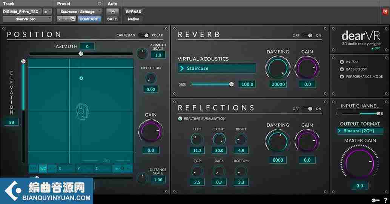The height and width of the screenshot is (204, 390).
Task: Click the Left reflection value 11.2
Action: point(197,150)
